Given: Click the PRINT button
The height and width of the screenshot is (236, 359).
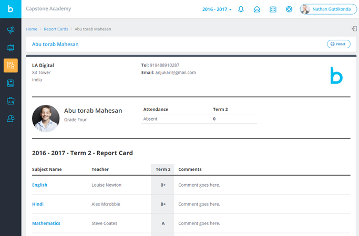Looking at the screenshot, I should (339, 44).
